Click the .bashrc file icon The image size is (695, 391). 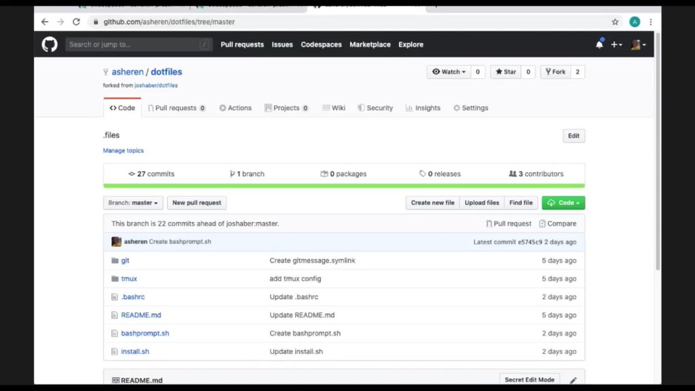115,297
